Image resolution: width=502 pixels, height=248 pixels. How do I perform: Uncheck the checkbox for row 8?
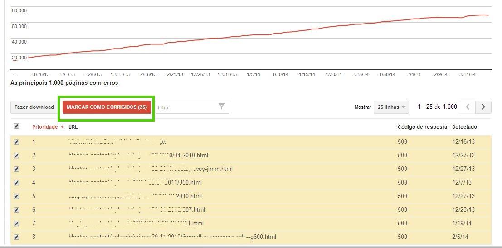pyautogui.click(x=16, y=237)
